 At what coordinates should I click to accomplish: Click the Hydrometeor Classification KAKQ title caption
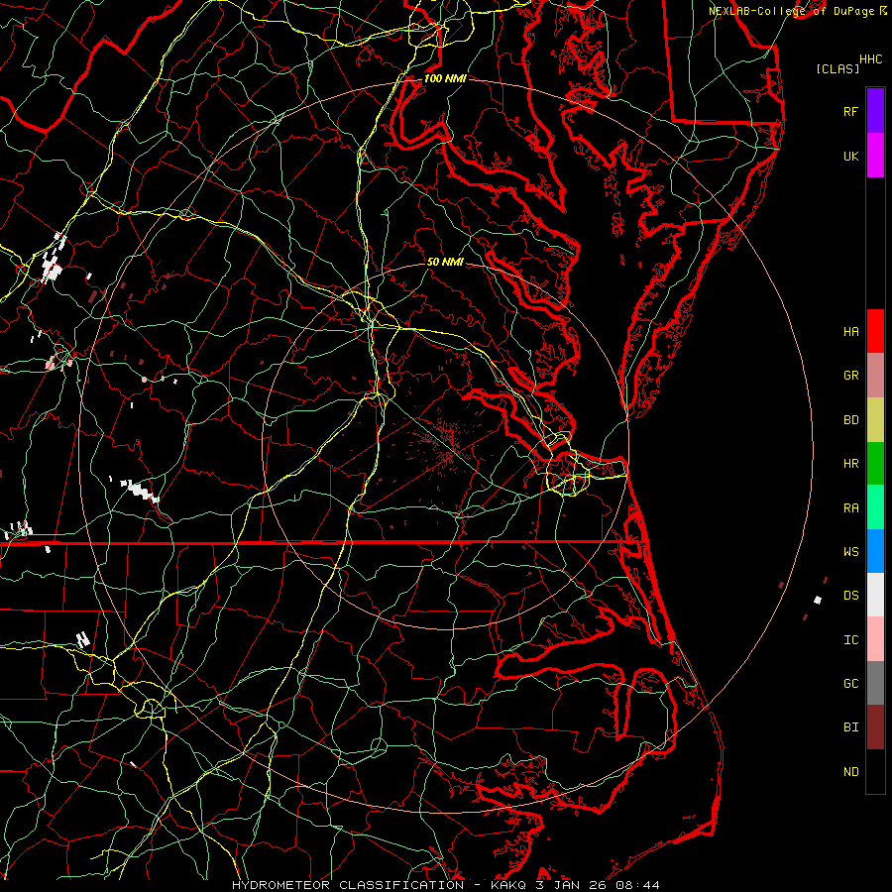[x=446, y=885]
